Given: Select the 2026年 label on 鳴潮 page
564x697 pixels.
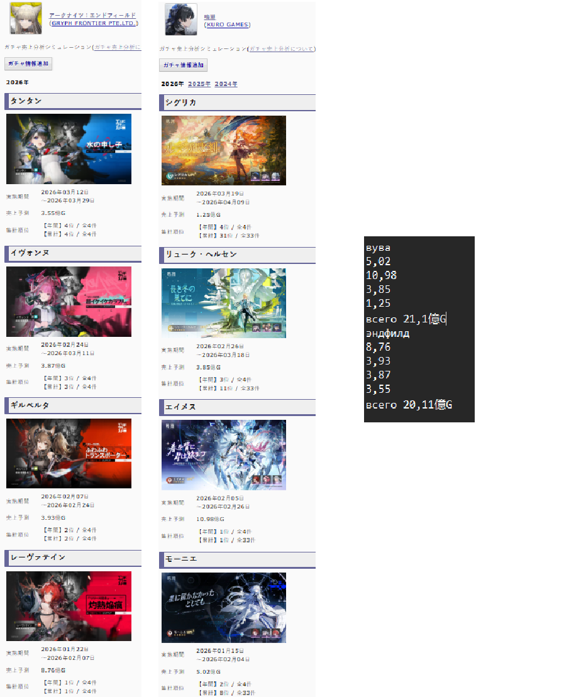Looking at the screenshot, I should (172, 84).
